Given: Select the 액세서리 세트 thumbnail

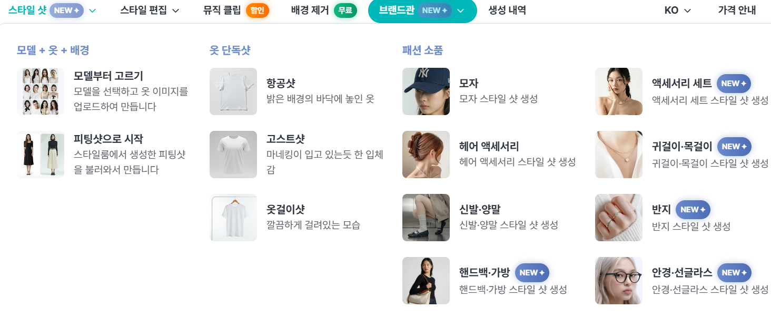Looking at the screenshot, I should [619, 91].
